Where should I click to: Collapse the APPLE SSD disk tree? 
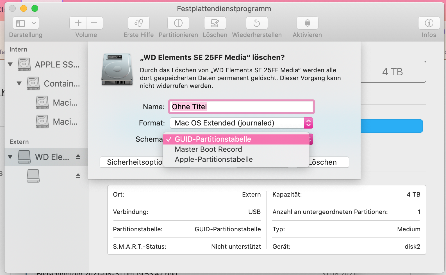(10, 64)
